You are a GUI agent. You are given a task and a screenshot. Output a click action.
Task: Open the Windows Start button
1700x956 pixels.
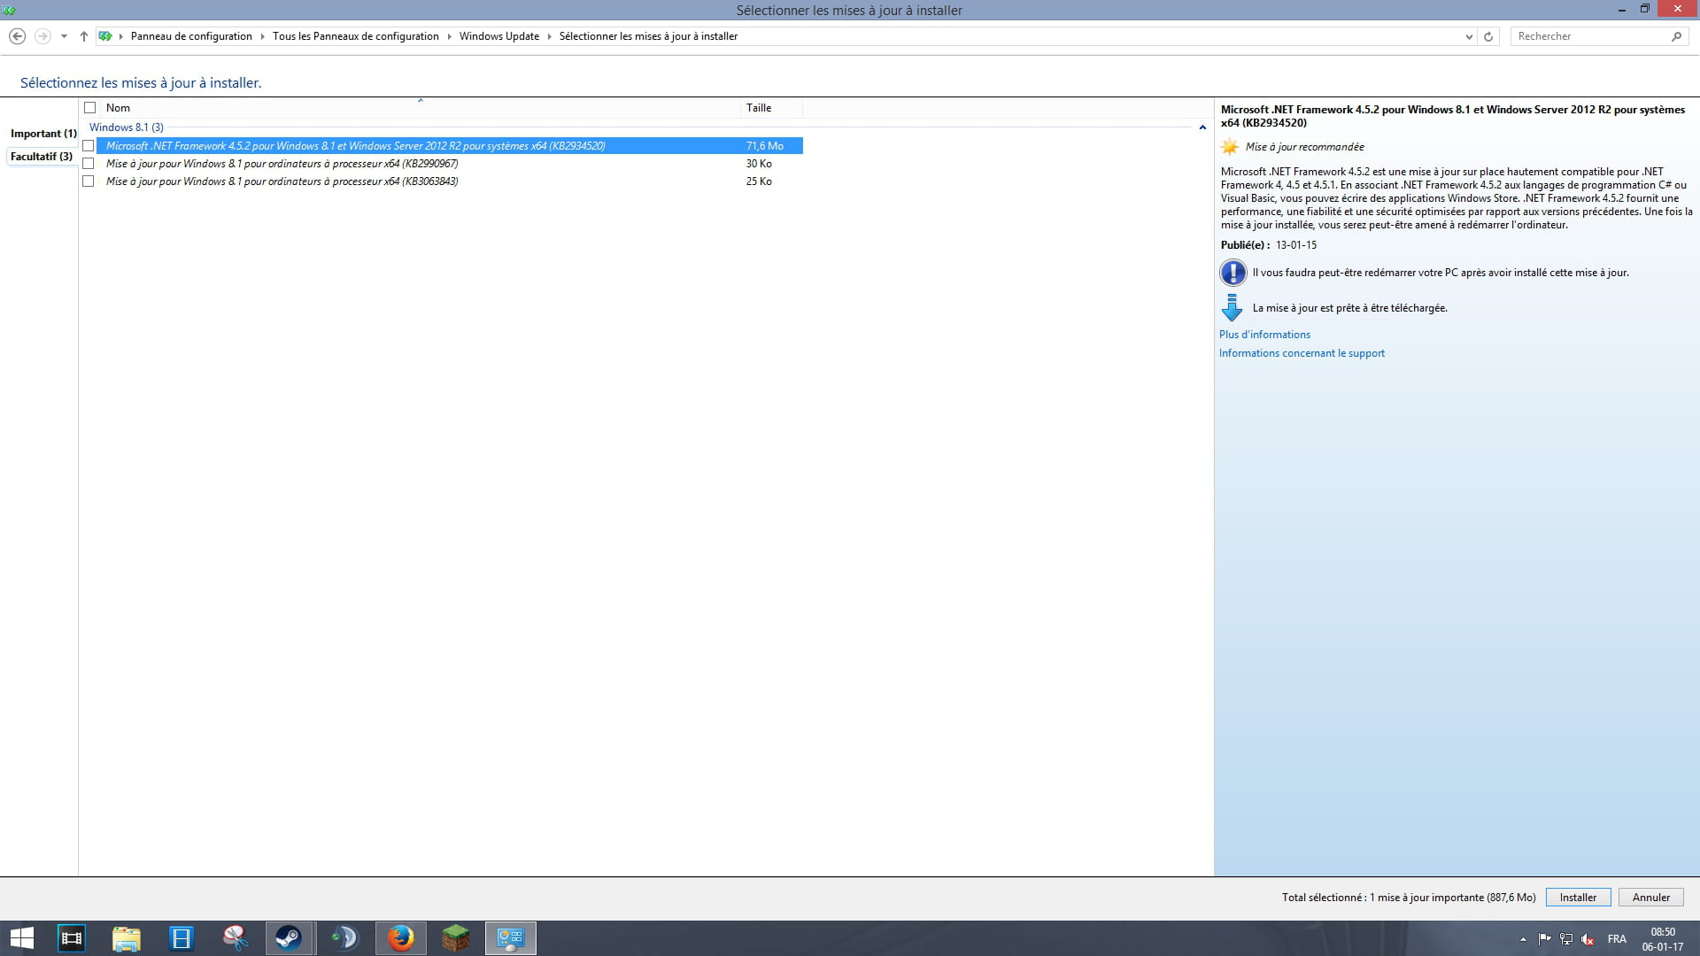point(21,938)
